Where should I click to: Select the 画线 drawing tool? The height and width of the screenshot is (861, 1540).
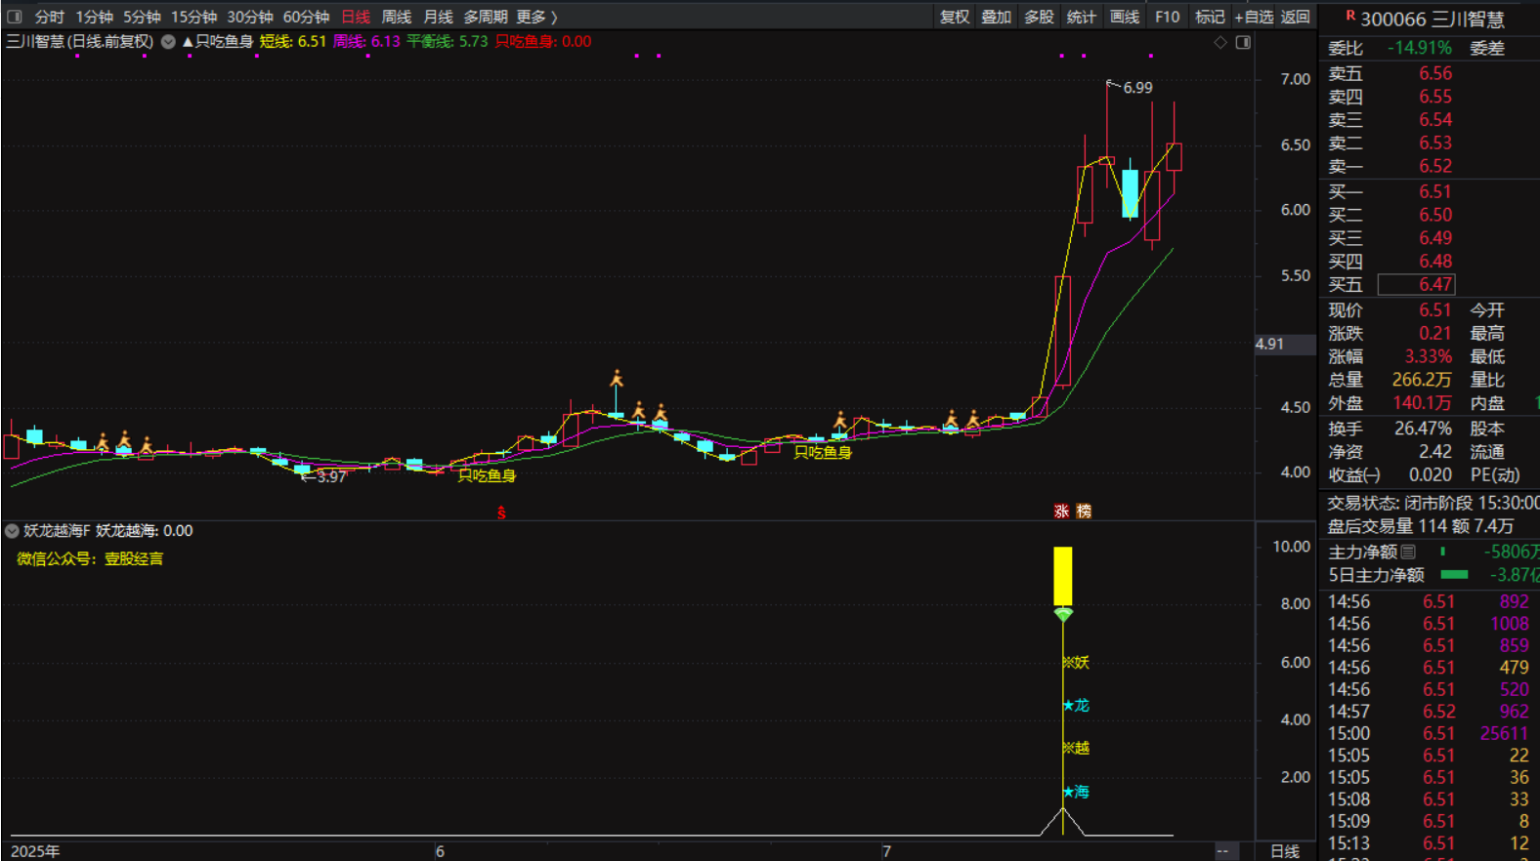click(x=1124, y=17)
